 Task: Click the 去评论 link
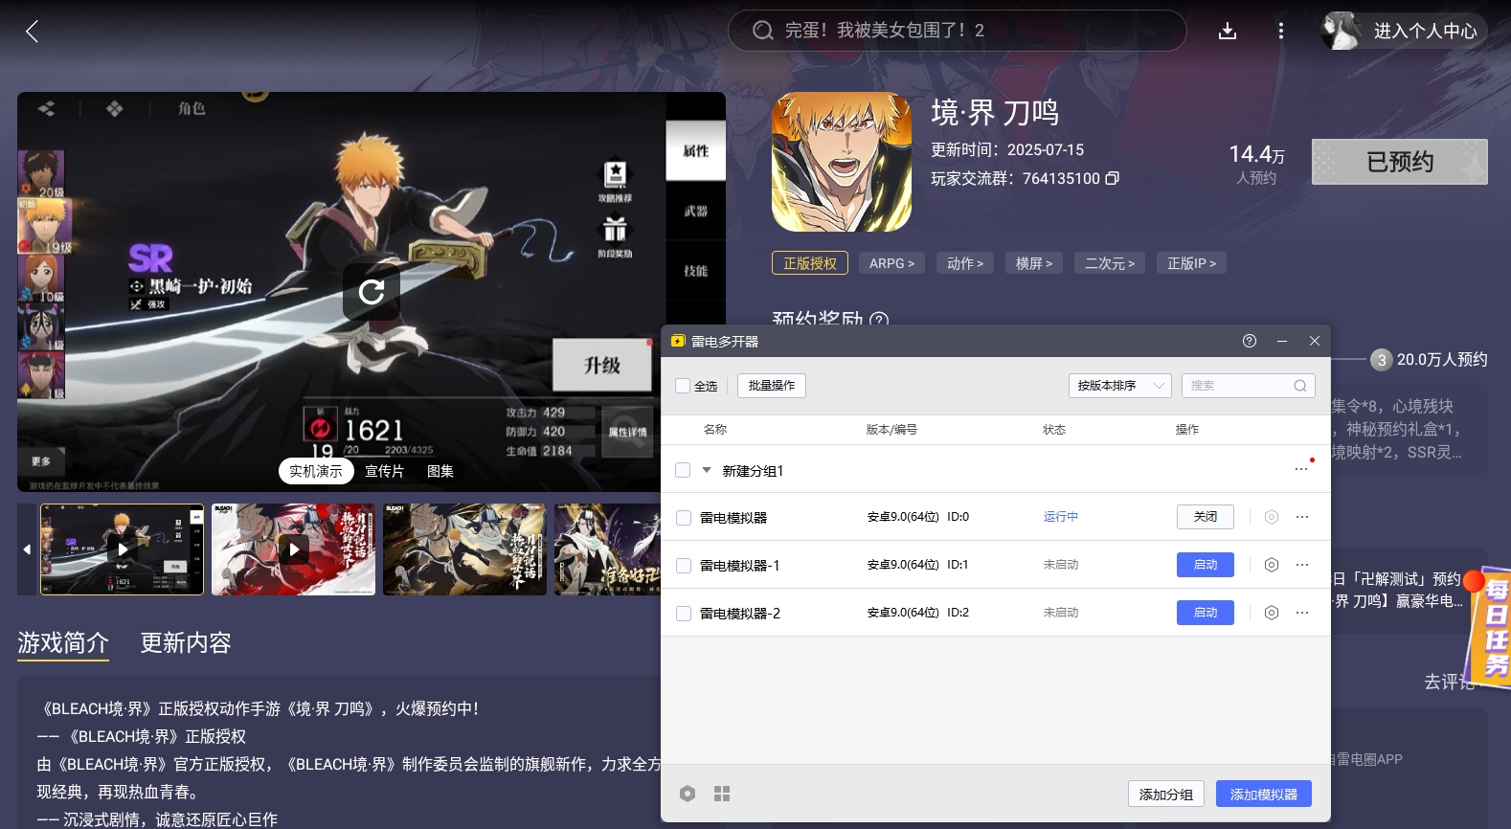coord(1449,682)
